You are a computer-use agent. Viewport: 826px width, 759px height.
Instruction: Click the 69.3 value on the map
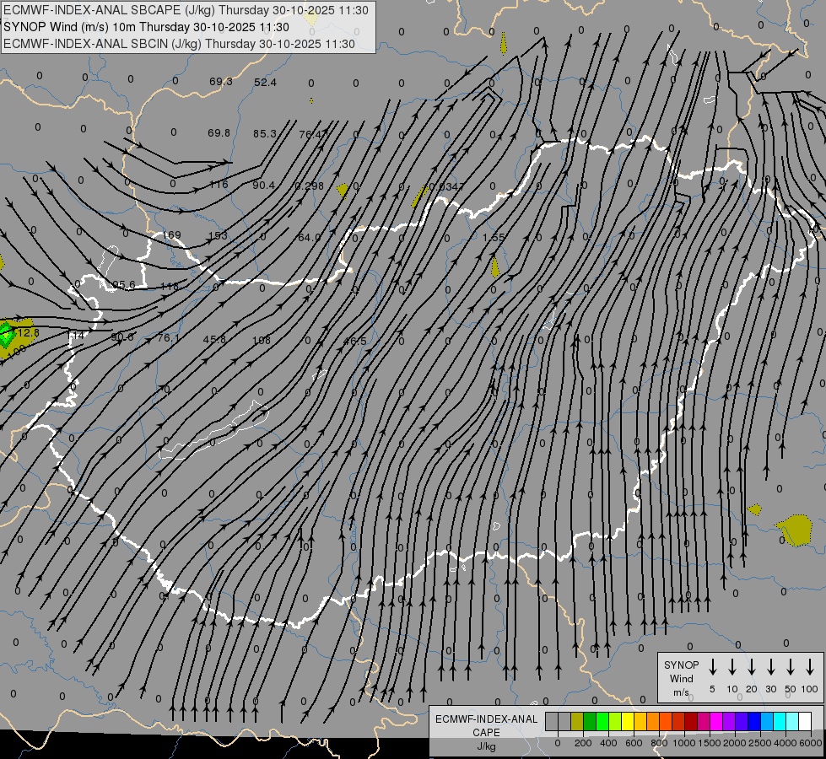[x=221, y=82]
